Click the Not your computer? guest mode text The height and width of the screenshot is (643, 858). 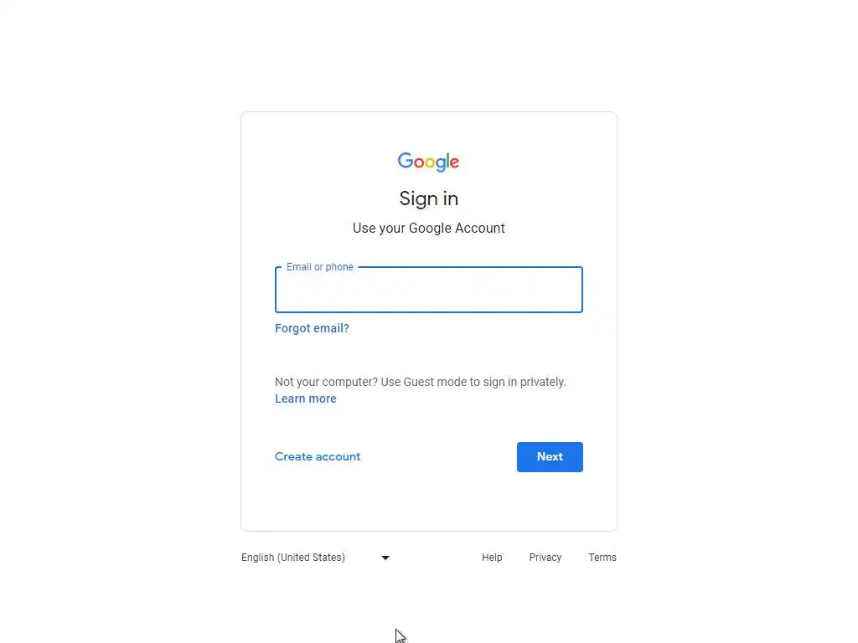pos(421,382)
